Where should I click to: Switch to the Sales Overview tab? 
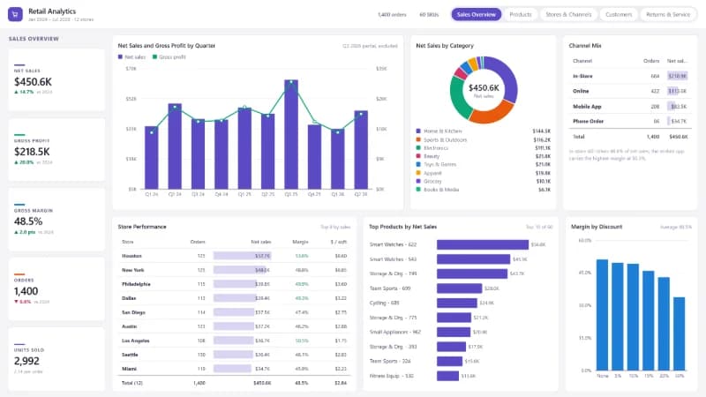point(476,14)
